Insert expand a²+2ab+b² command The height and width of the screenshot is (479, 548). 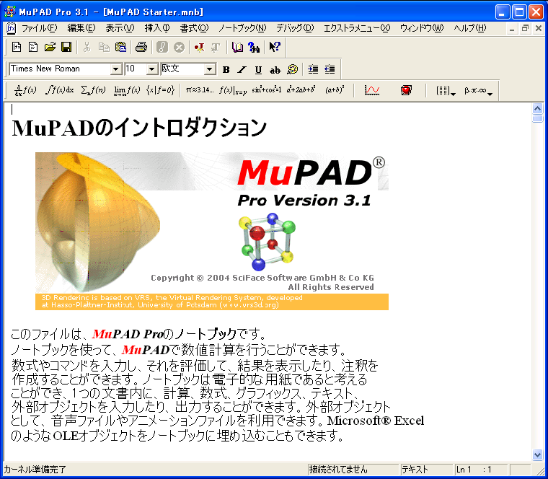coord(301,91)
